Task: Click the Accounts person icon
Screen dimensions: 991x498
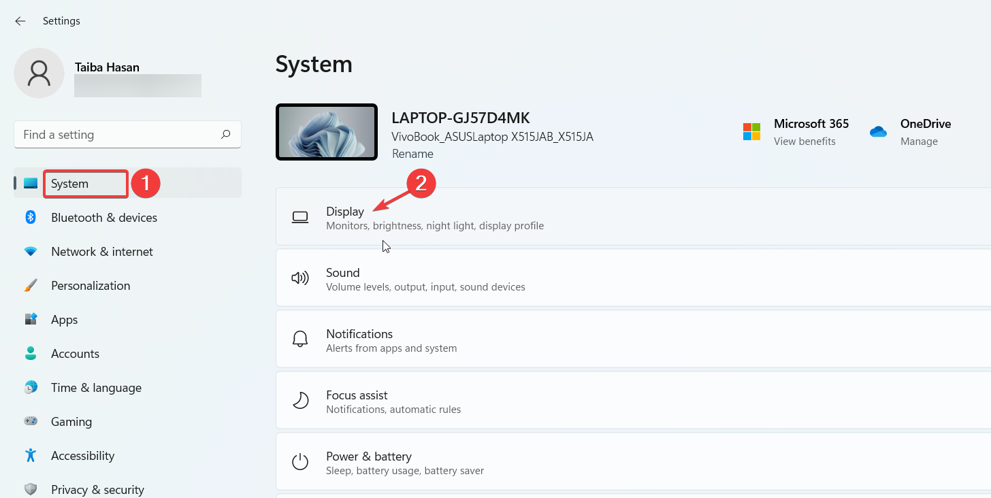Action: pyautogui.click(x=31, y=353)
